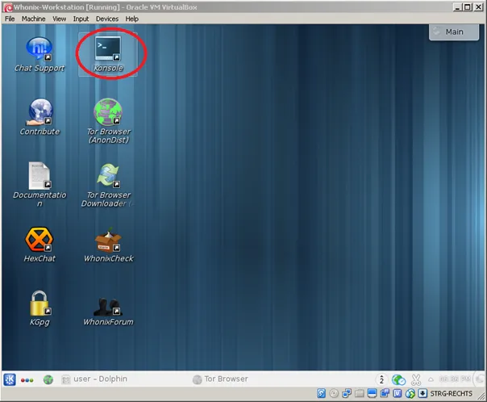
Task: Open the Input menu
Action: [x=81, y=19]
